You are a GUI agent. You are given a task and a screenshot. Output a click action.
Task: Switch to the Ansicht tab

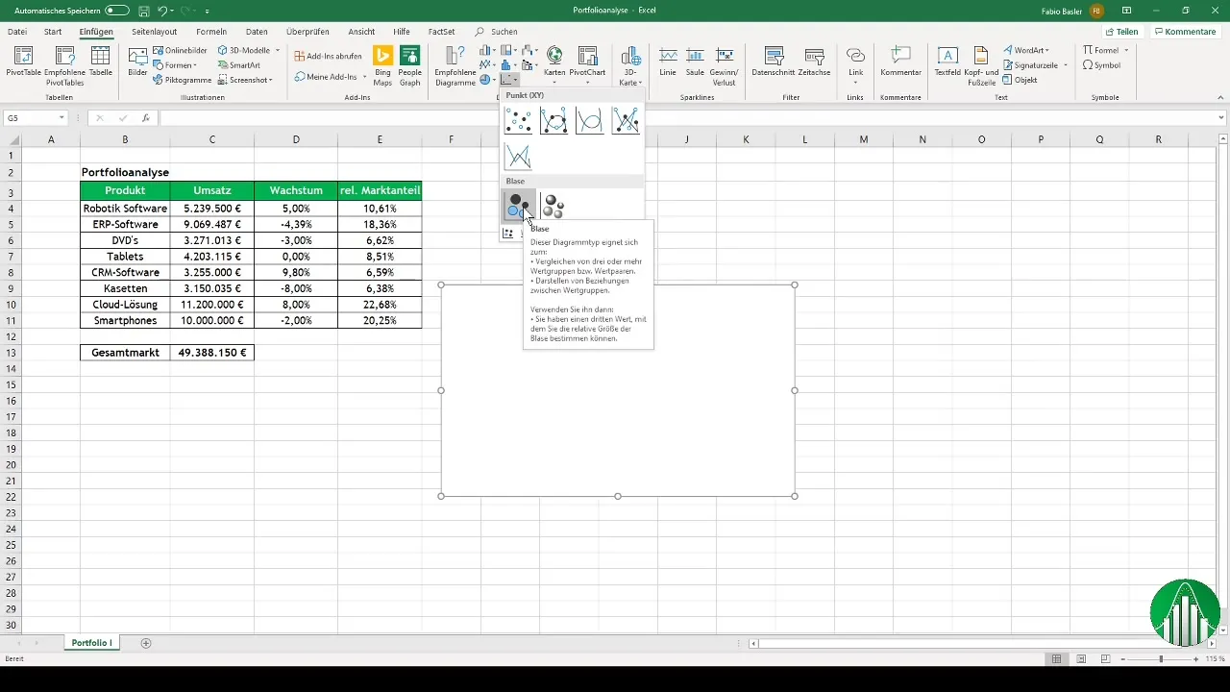coord(361,32)
